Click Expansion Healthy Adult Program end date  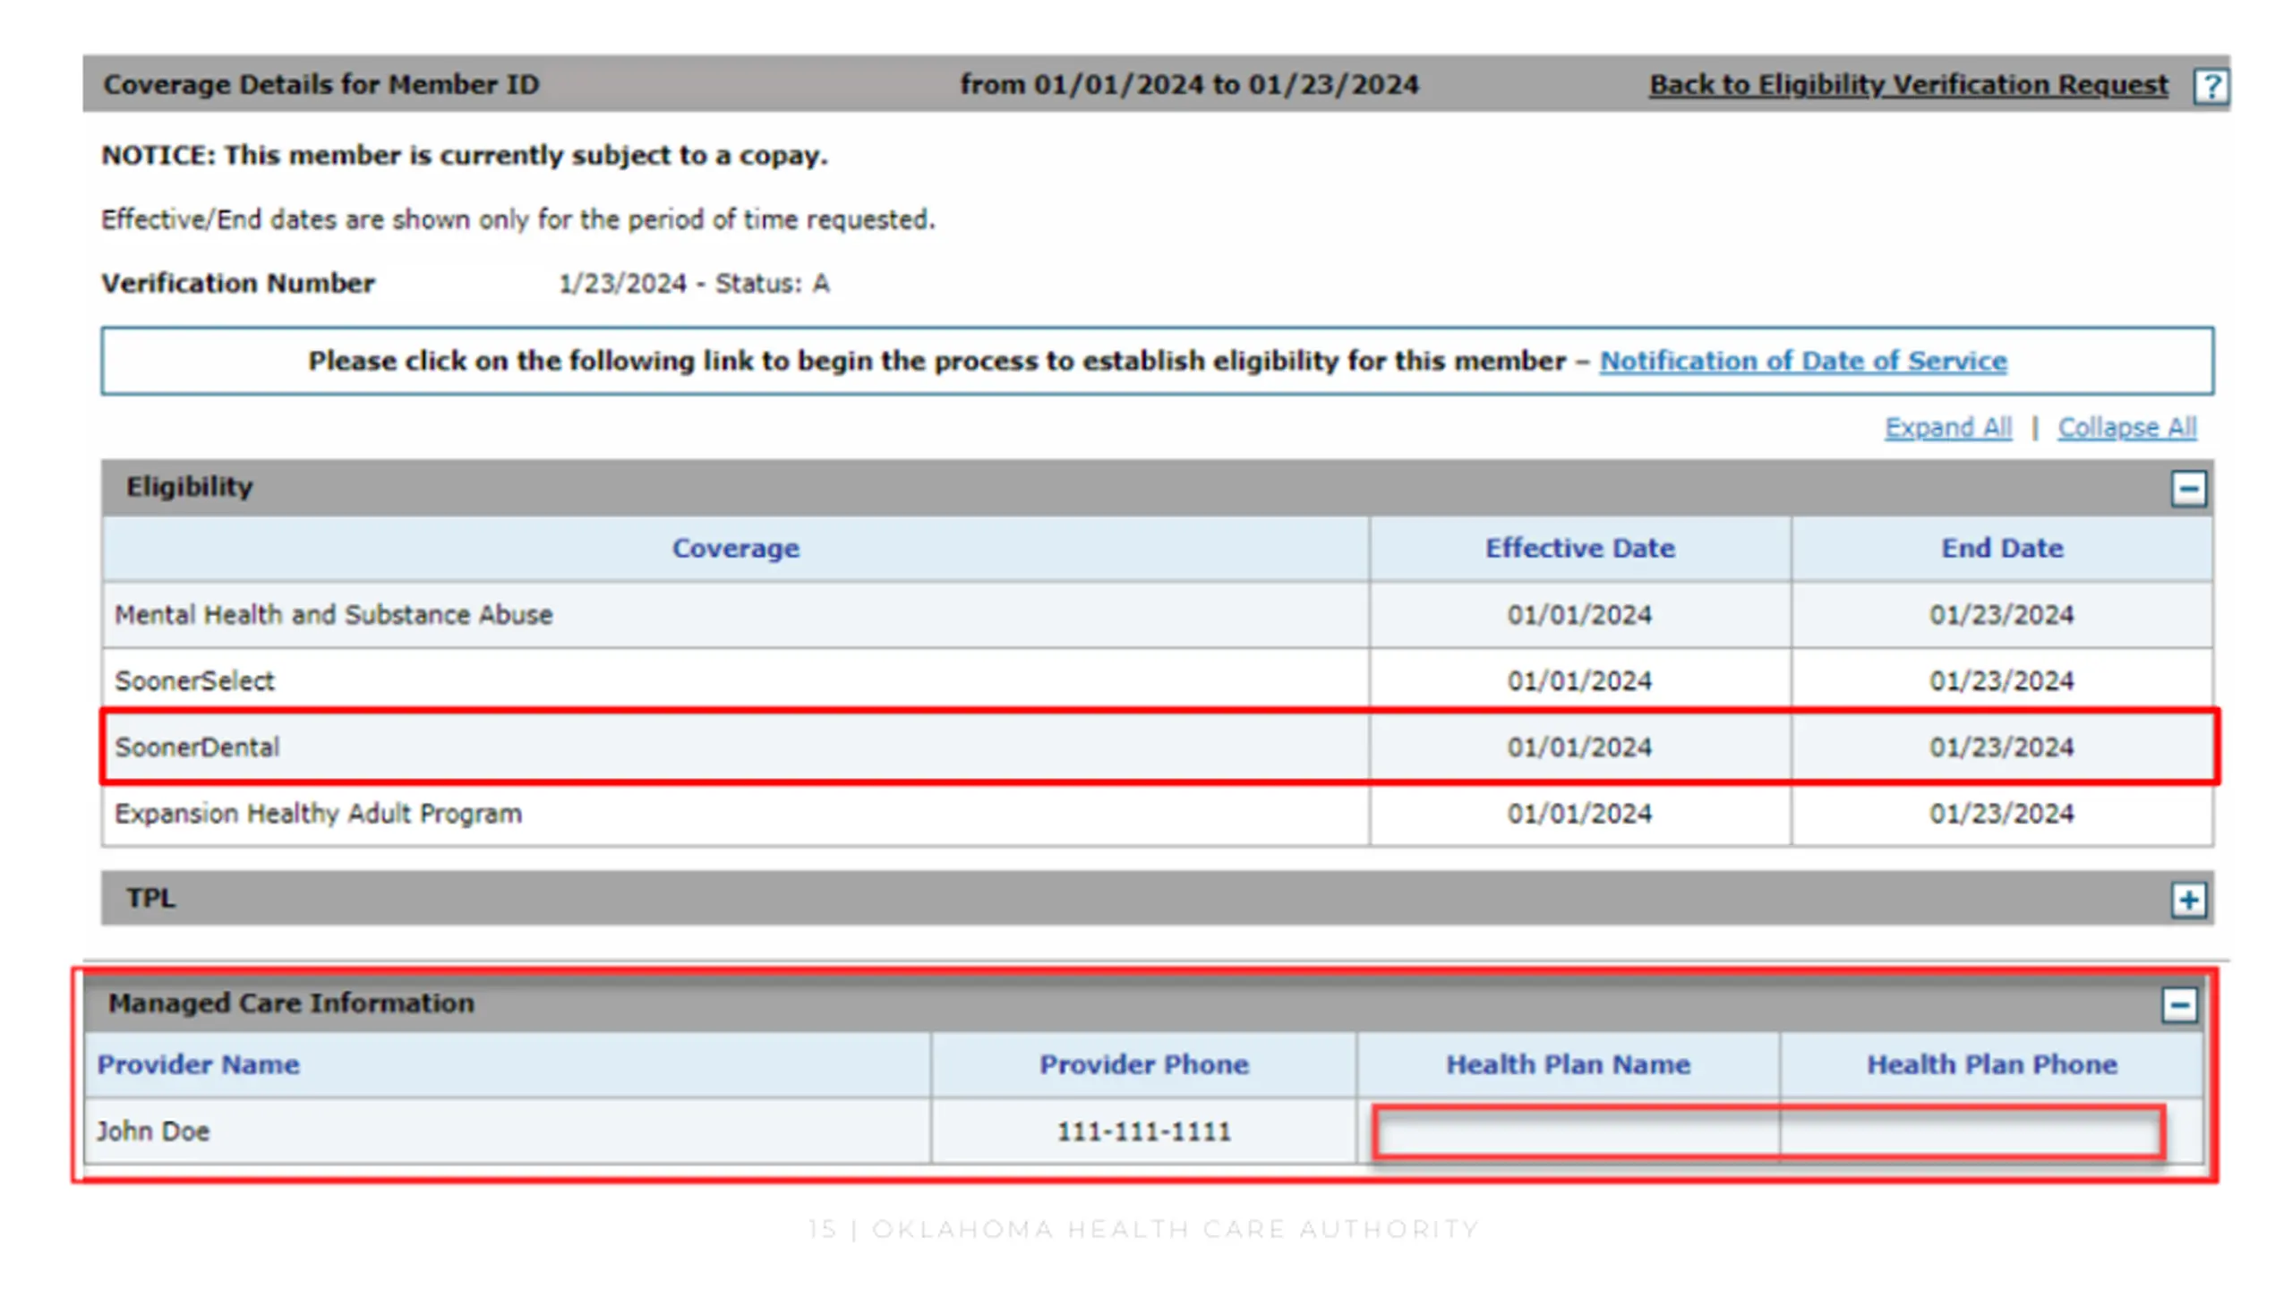point(2002,813)
